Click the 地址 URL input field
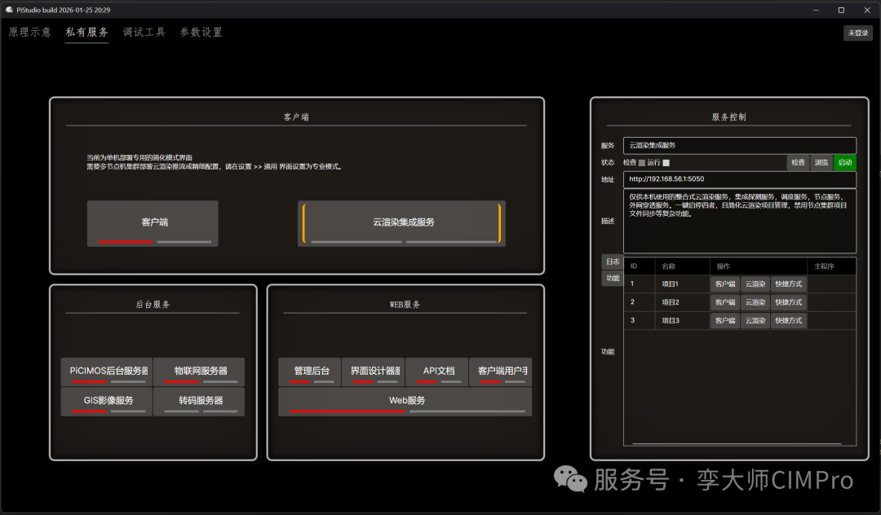The width and height of the screenshot is (881, 515). pos(740,179)
